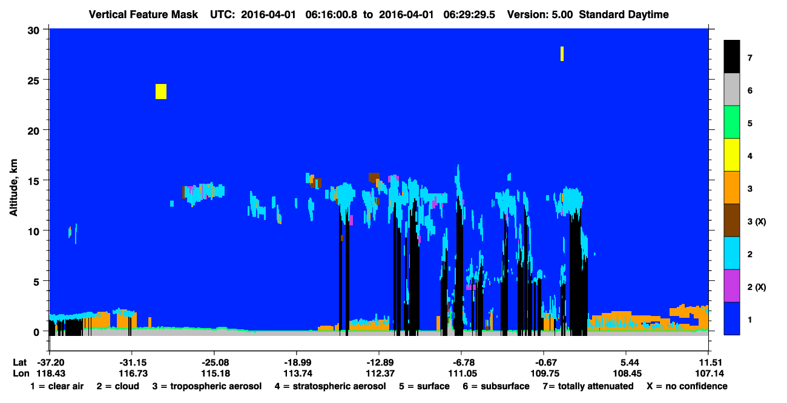
Task: Click longitude value 109.75
Action: click(x=544, y=373)
